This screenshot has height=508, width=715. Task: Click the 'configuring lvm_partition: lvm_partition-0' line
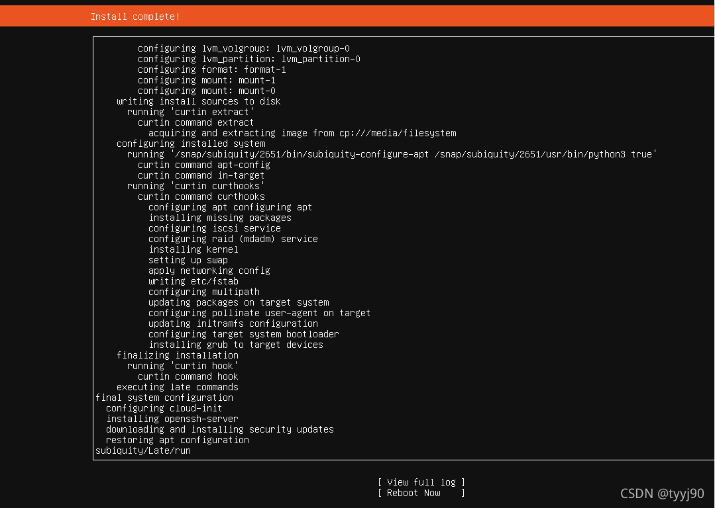coord(249,59)
